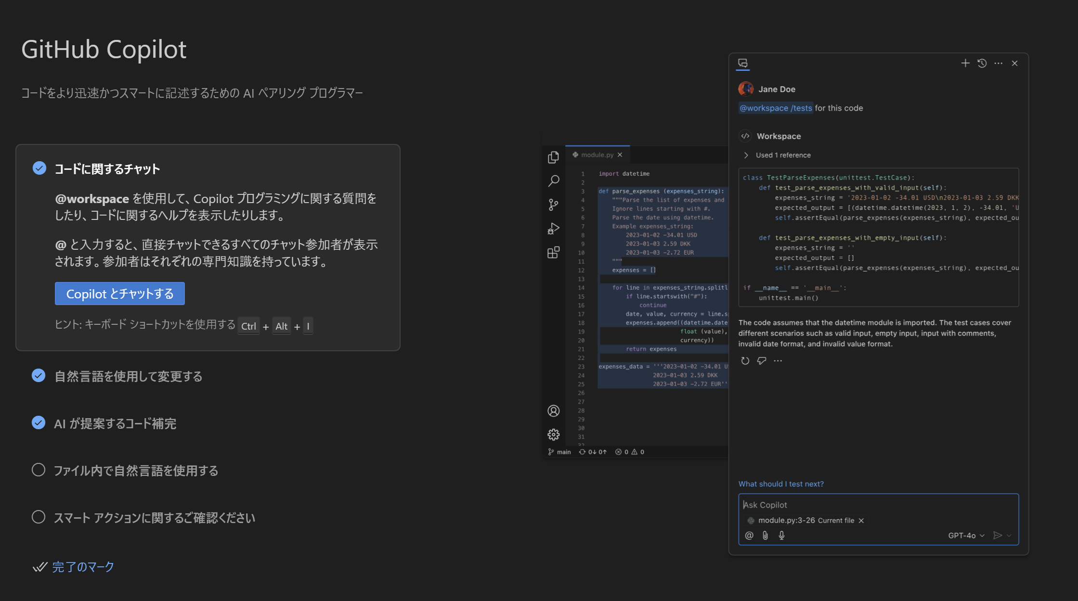Open the GPT-4o model dropdown
The width and height of the screenshot is (1078, 601).
966,535
